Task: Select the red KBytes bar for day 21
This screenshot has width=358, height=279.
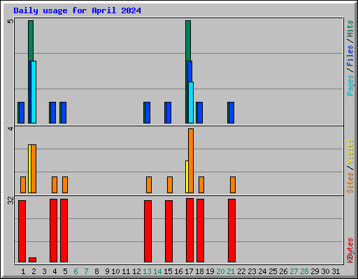Action: point(232,230)
